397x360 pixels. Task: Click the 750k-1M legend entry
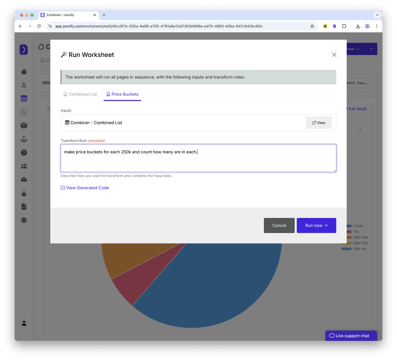[354, 249]
